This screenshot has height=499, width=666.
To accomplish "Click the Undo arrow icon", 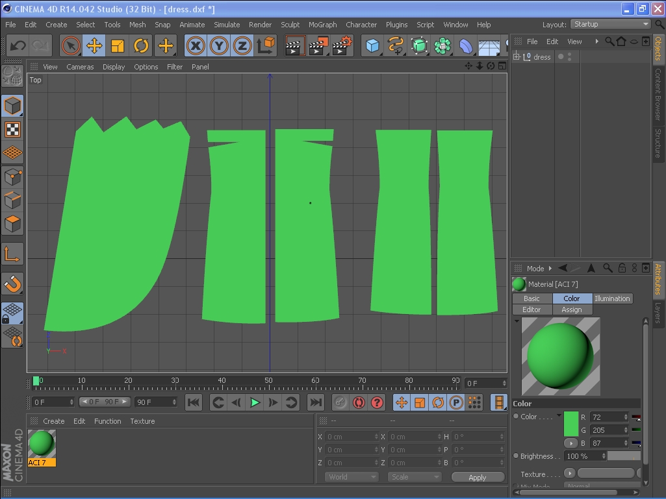I will pyautogui.click(x=18, y=46).
